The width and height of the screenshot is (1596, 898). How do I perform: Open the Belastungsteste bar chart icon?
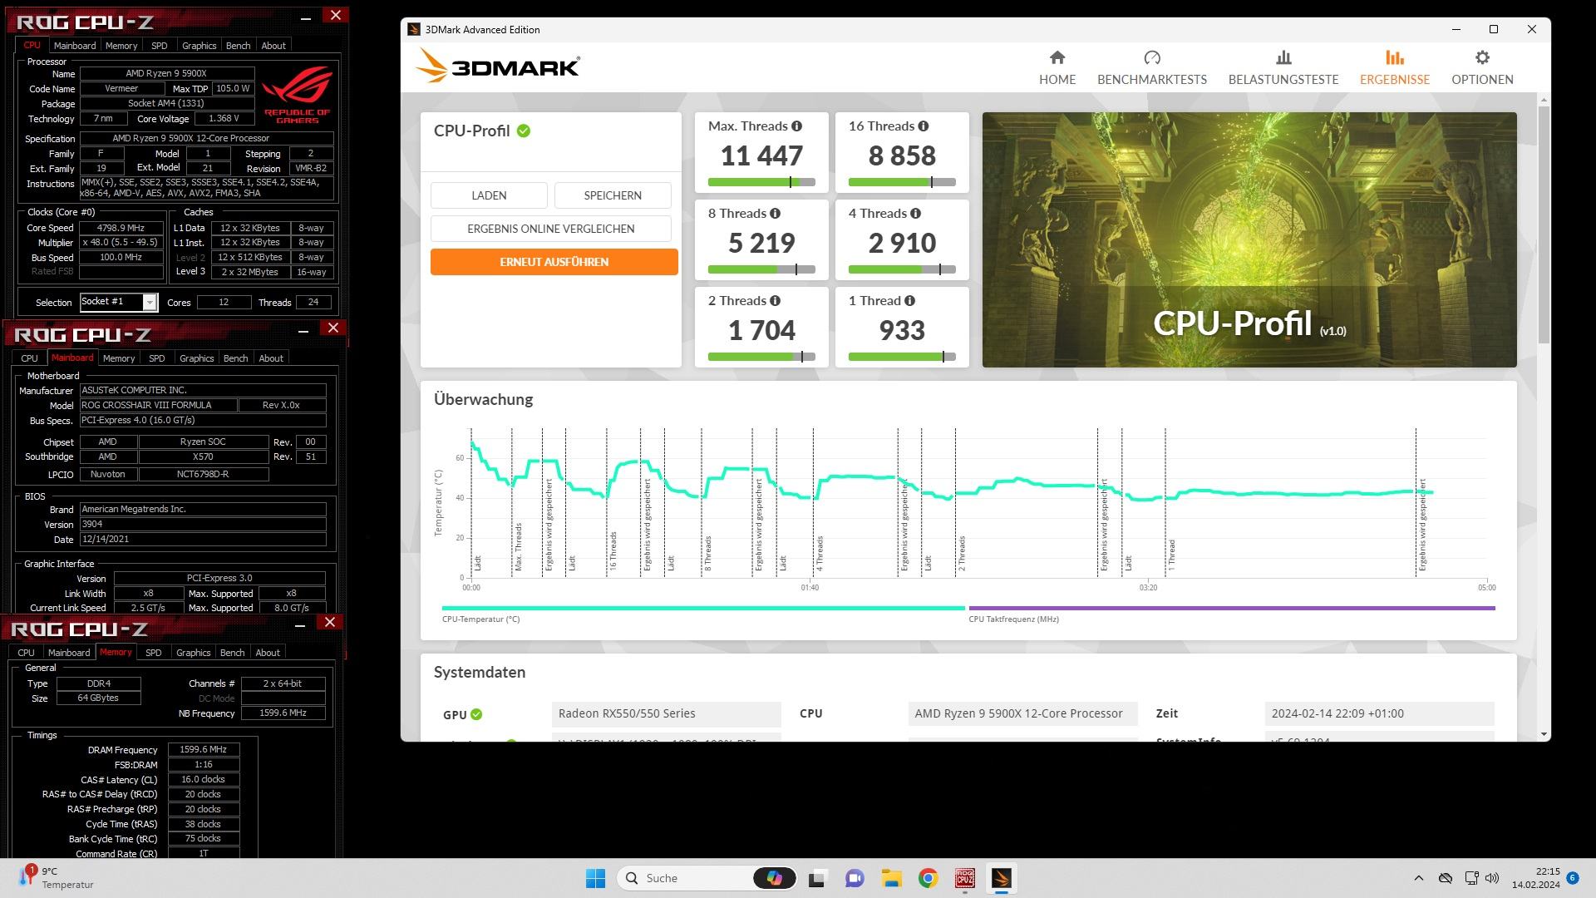[x=1283, y=57]
